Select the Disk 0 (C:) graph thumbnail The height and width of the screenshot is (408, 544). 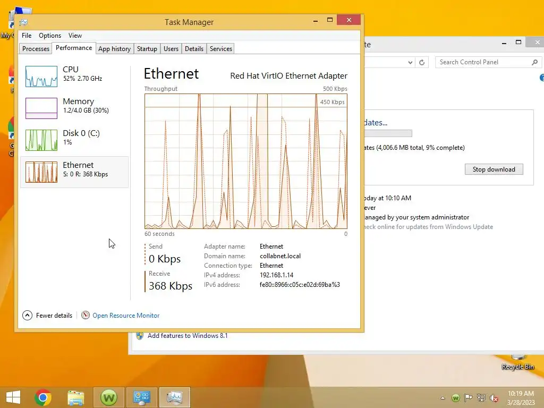41,140
